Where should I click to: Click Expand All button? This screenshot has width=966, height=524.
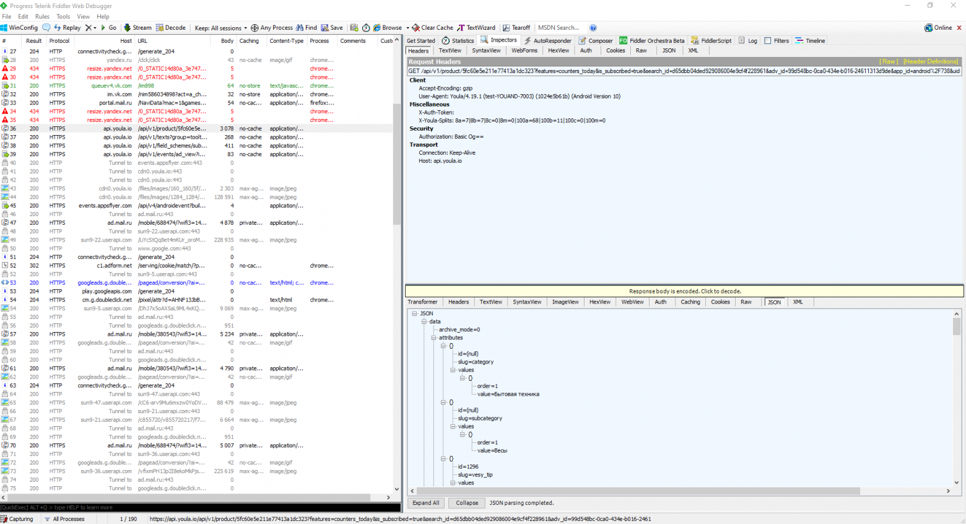pyautogui.click(x=426, y=503)
